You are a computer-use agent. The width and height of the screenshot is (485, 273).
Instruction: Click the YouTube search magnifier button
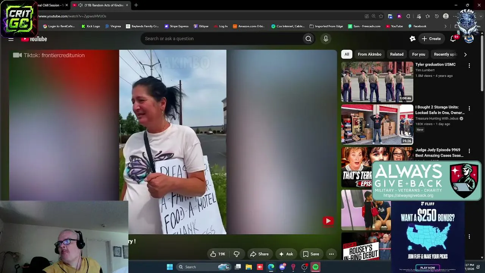[x=308, y=39]
